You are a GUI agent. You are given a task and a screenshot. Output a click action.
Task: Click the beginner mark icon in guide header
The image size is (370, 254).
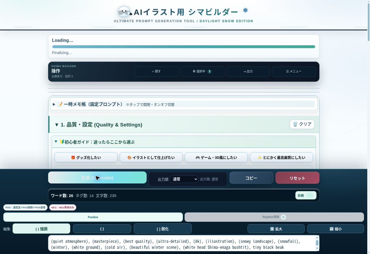(62, 142)
